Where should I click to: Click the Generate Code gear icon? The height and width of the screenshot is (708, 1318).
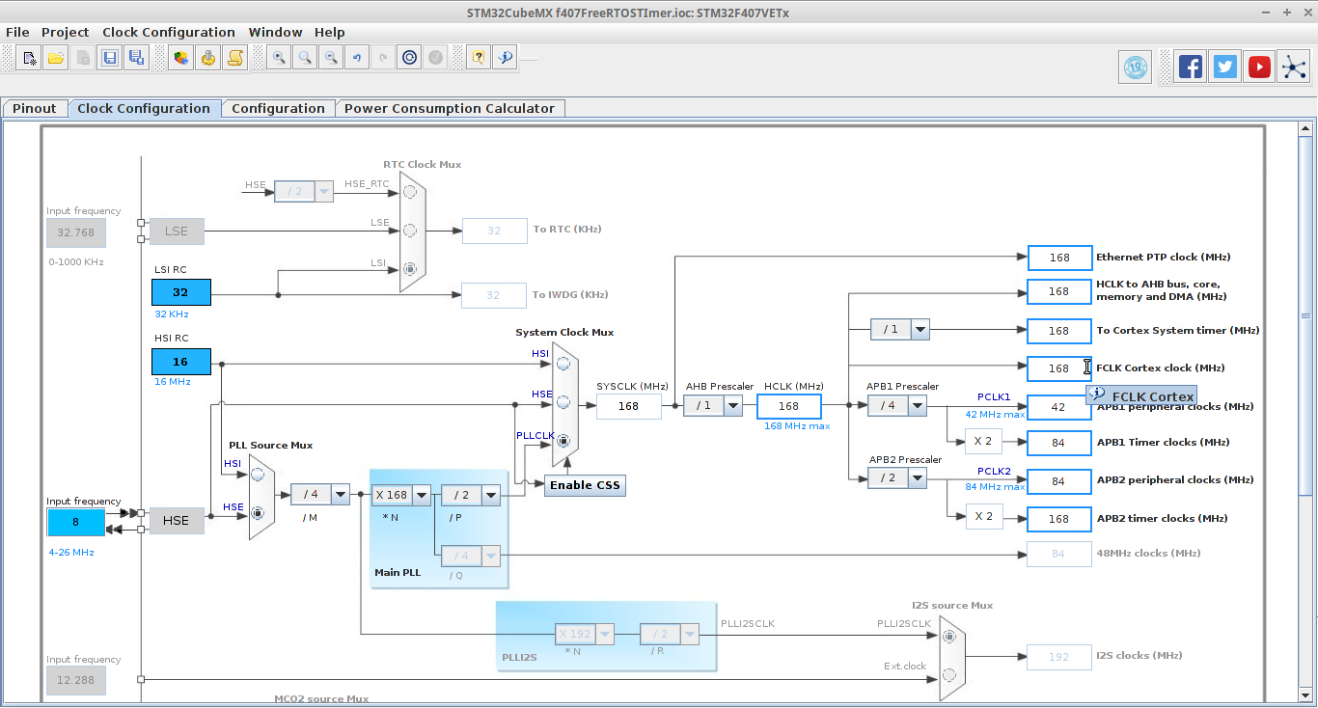(x=207, y=58)
